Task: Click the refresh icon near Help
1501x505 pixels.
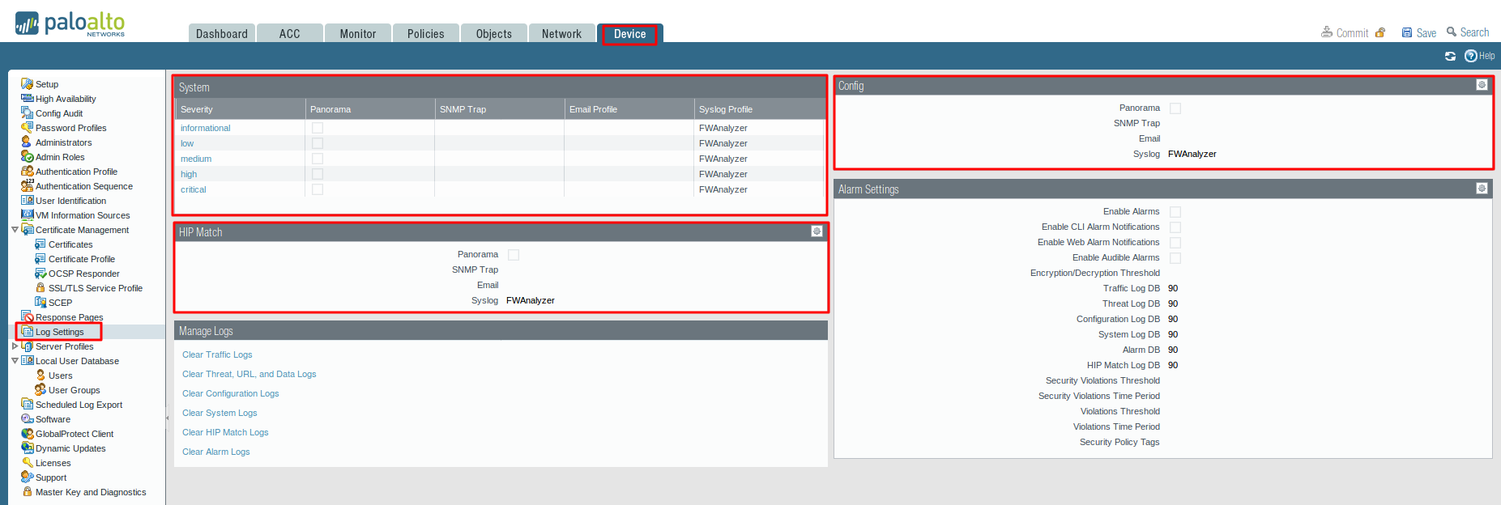Action: click(1450, 56)
